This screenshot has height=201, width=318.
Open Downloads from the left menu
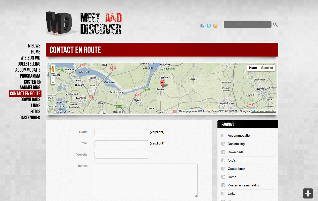pos(30,99)
